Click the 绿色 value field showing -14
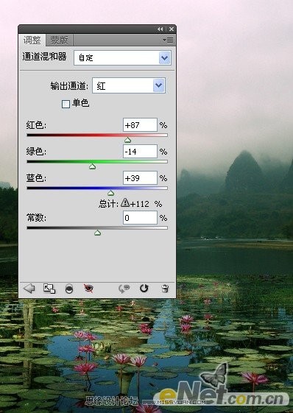The image size is (293, 413). point(140,152)
